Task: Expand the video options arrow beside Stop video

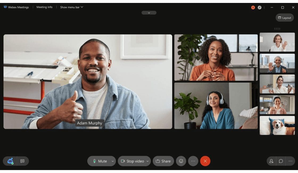Action: click(x=147, y=161)
